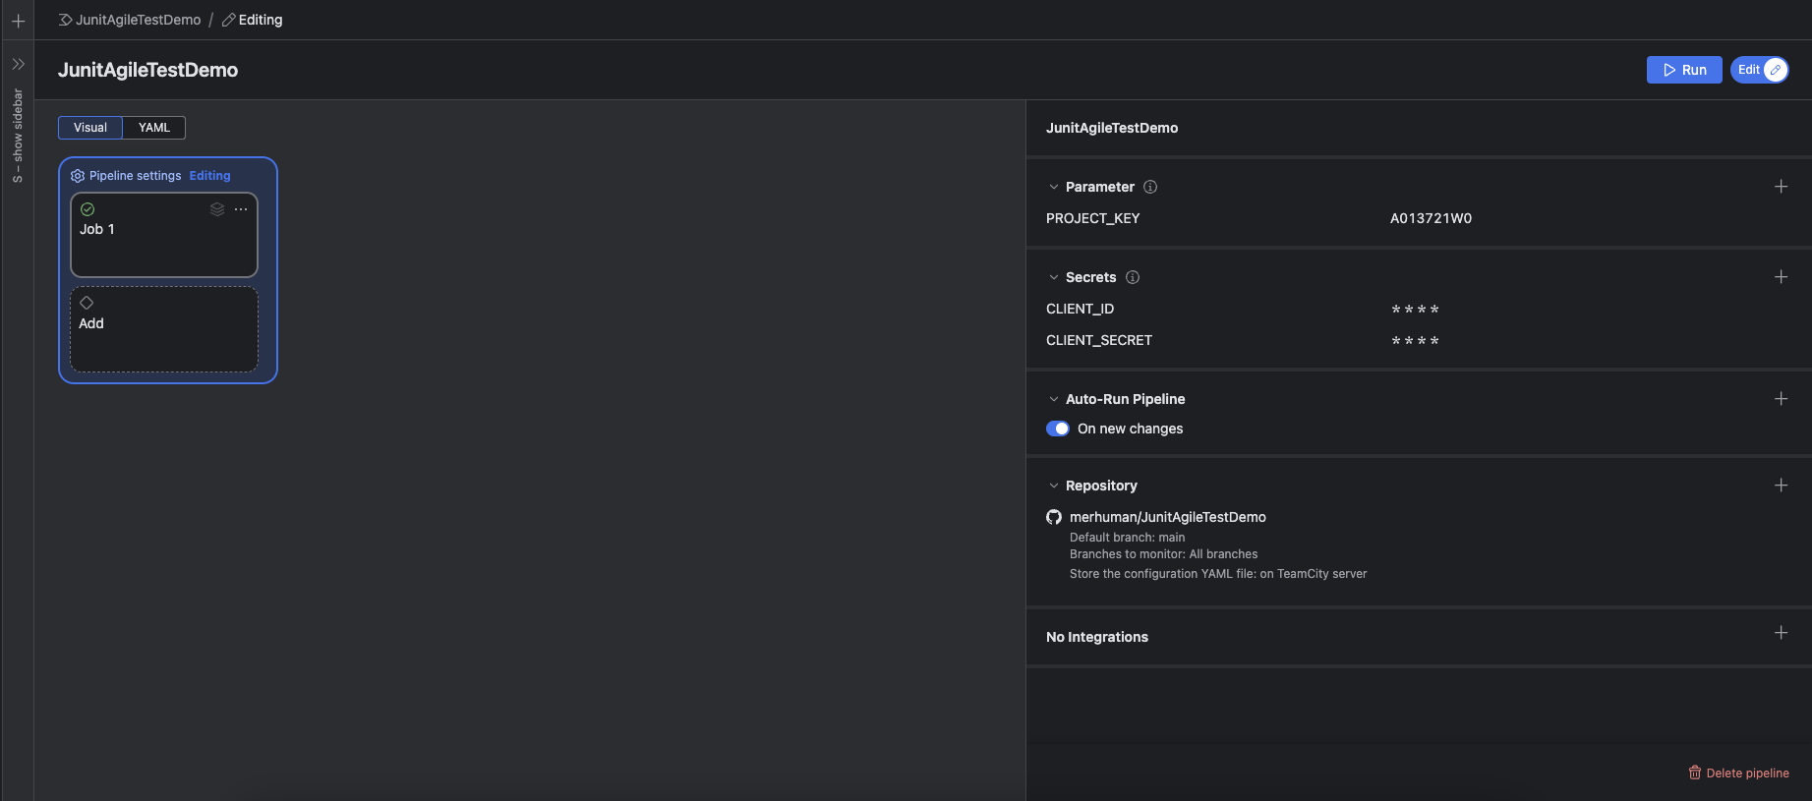Screen dimensions: 1812x801
Task: Switch to the YAML tab
Action: pyautogui.click(x=154, y=128)
